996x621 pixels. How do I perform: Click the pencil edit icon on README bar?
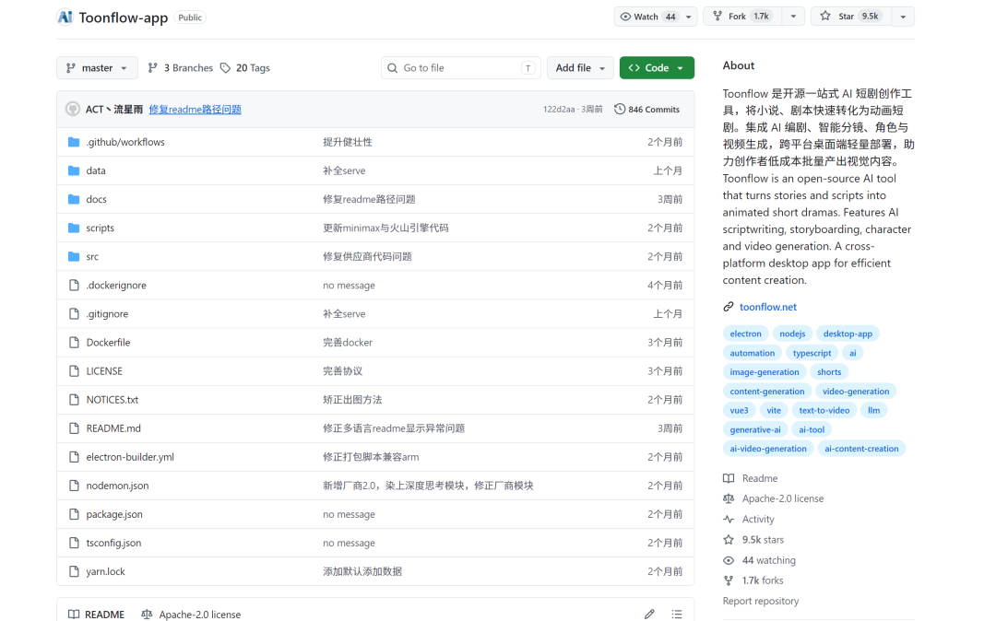coord(649,614)
